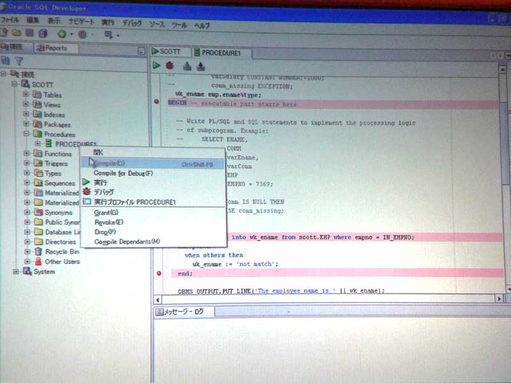Click the refresh icon in the connections panel
511x383 pixels.
tap(6, 60)
